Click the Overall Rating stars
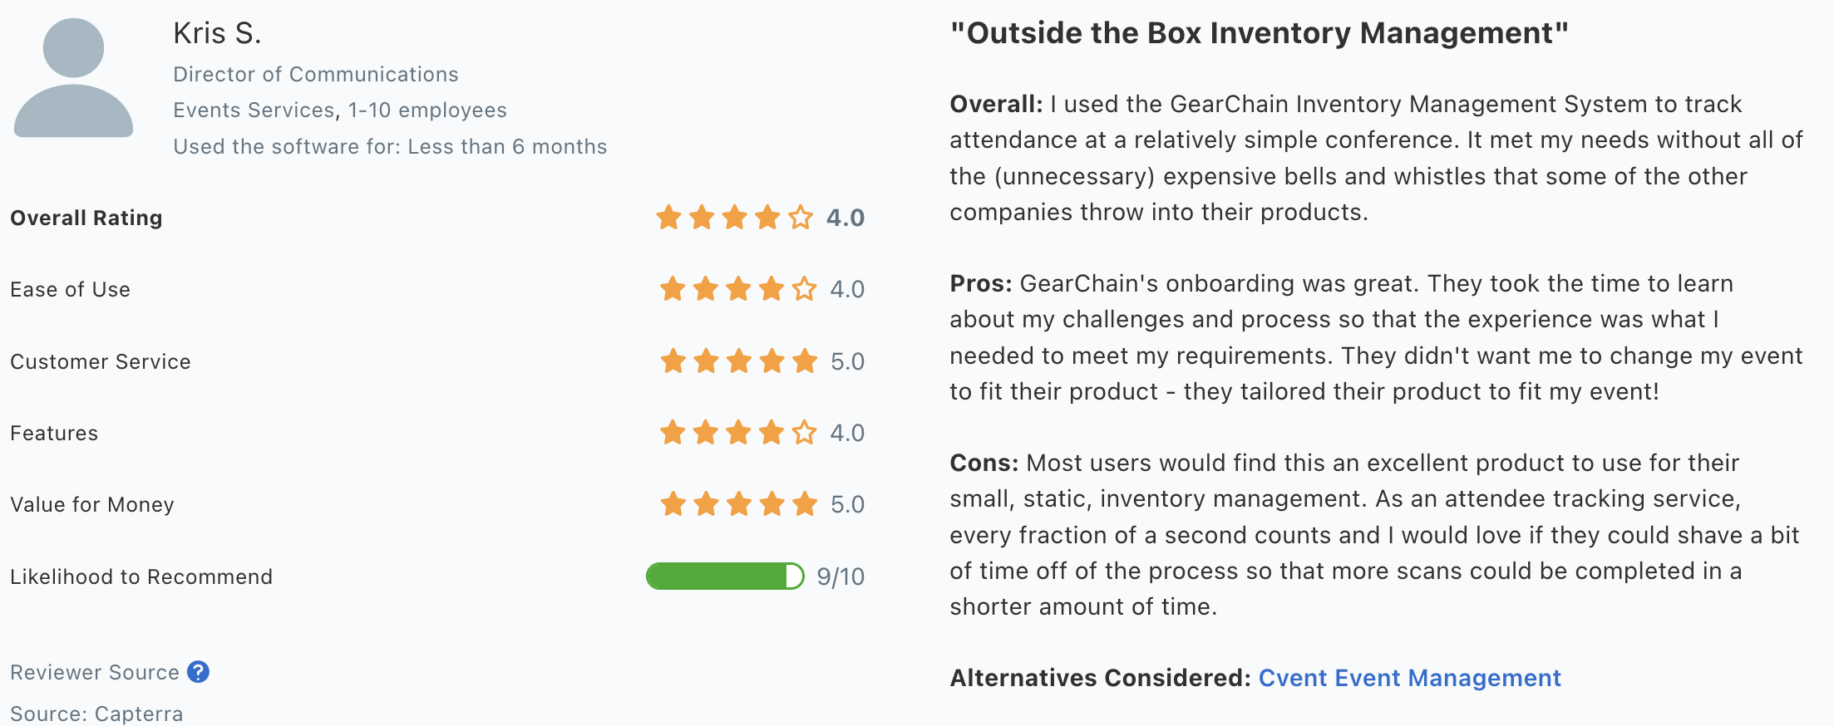Viewport: 1834px width, 726px height. [734, 218]
